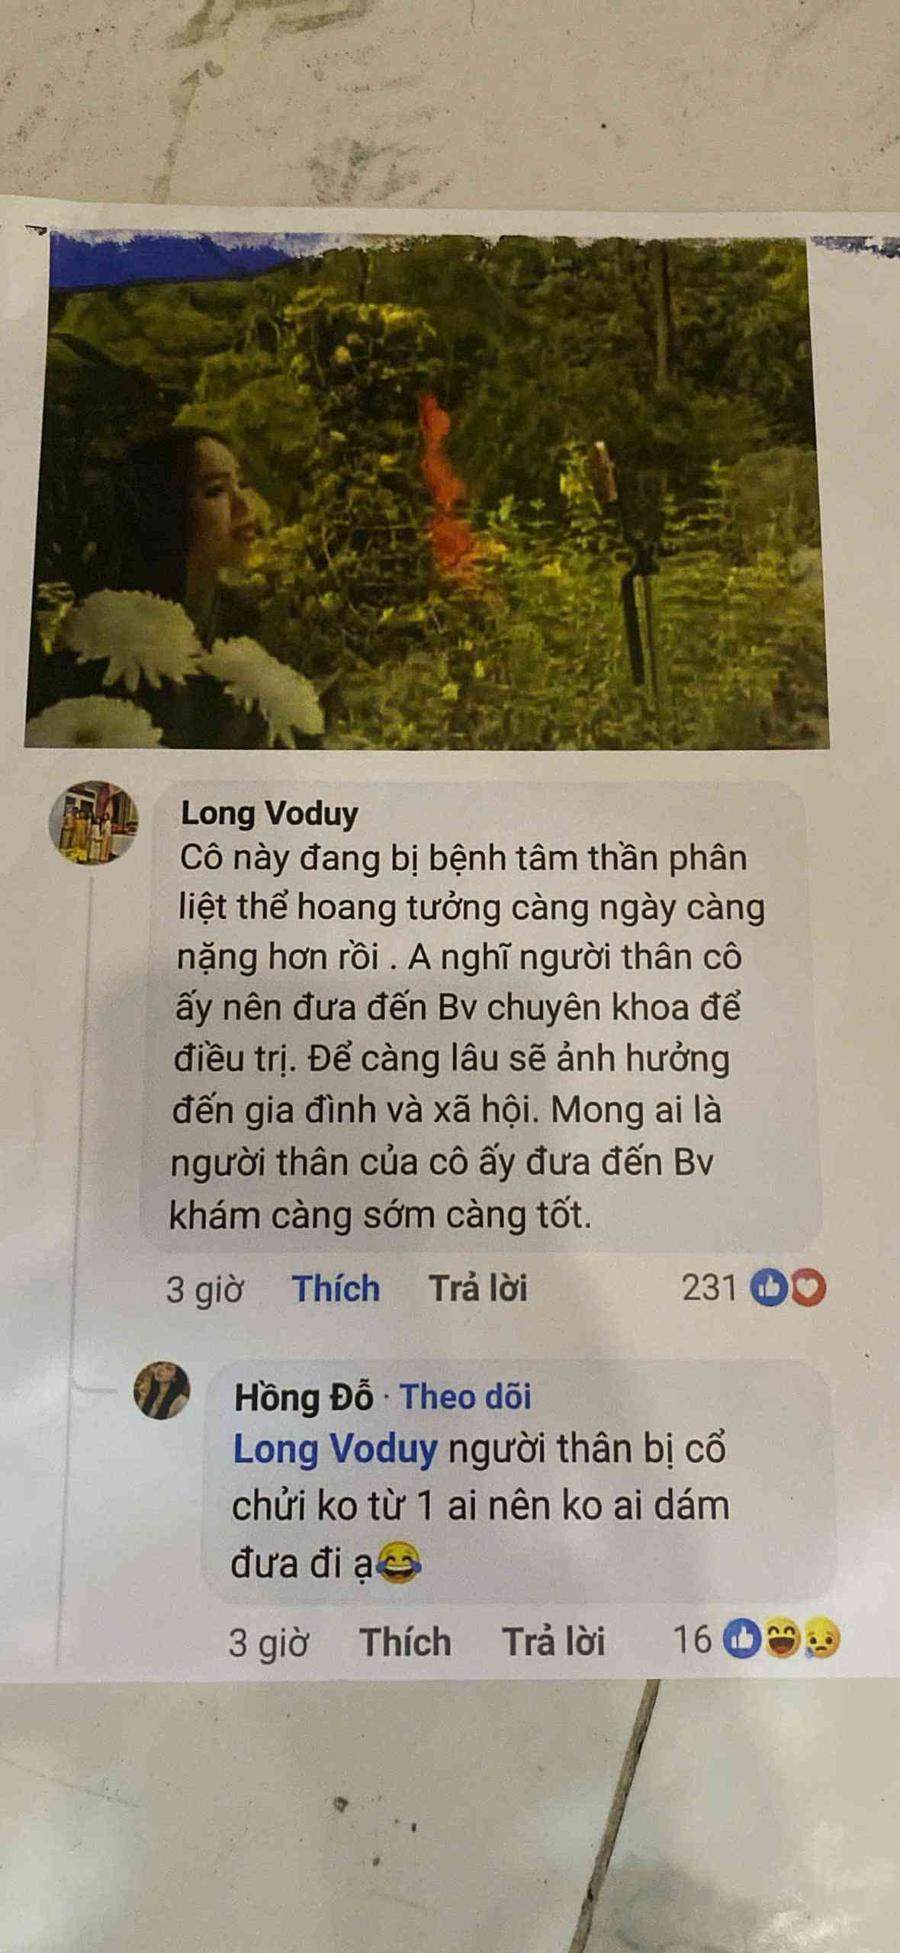Open Hồng Đỗ's profile avatar
900x1953 pixels.
162,1390
